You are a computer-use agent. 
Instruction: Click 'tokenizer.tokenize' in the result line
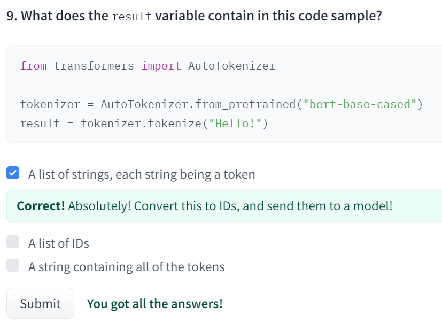pyautogui.click(x=141, y=124)
